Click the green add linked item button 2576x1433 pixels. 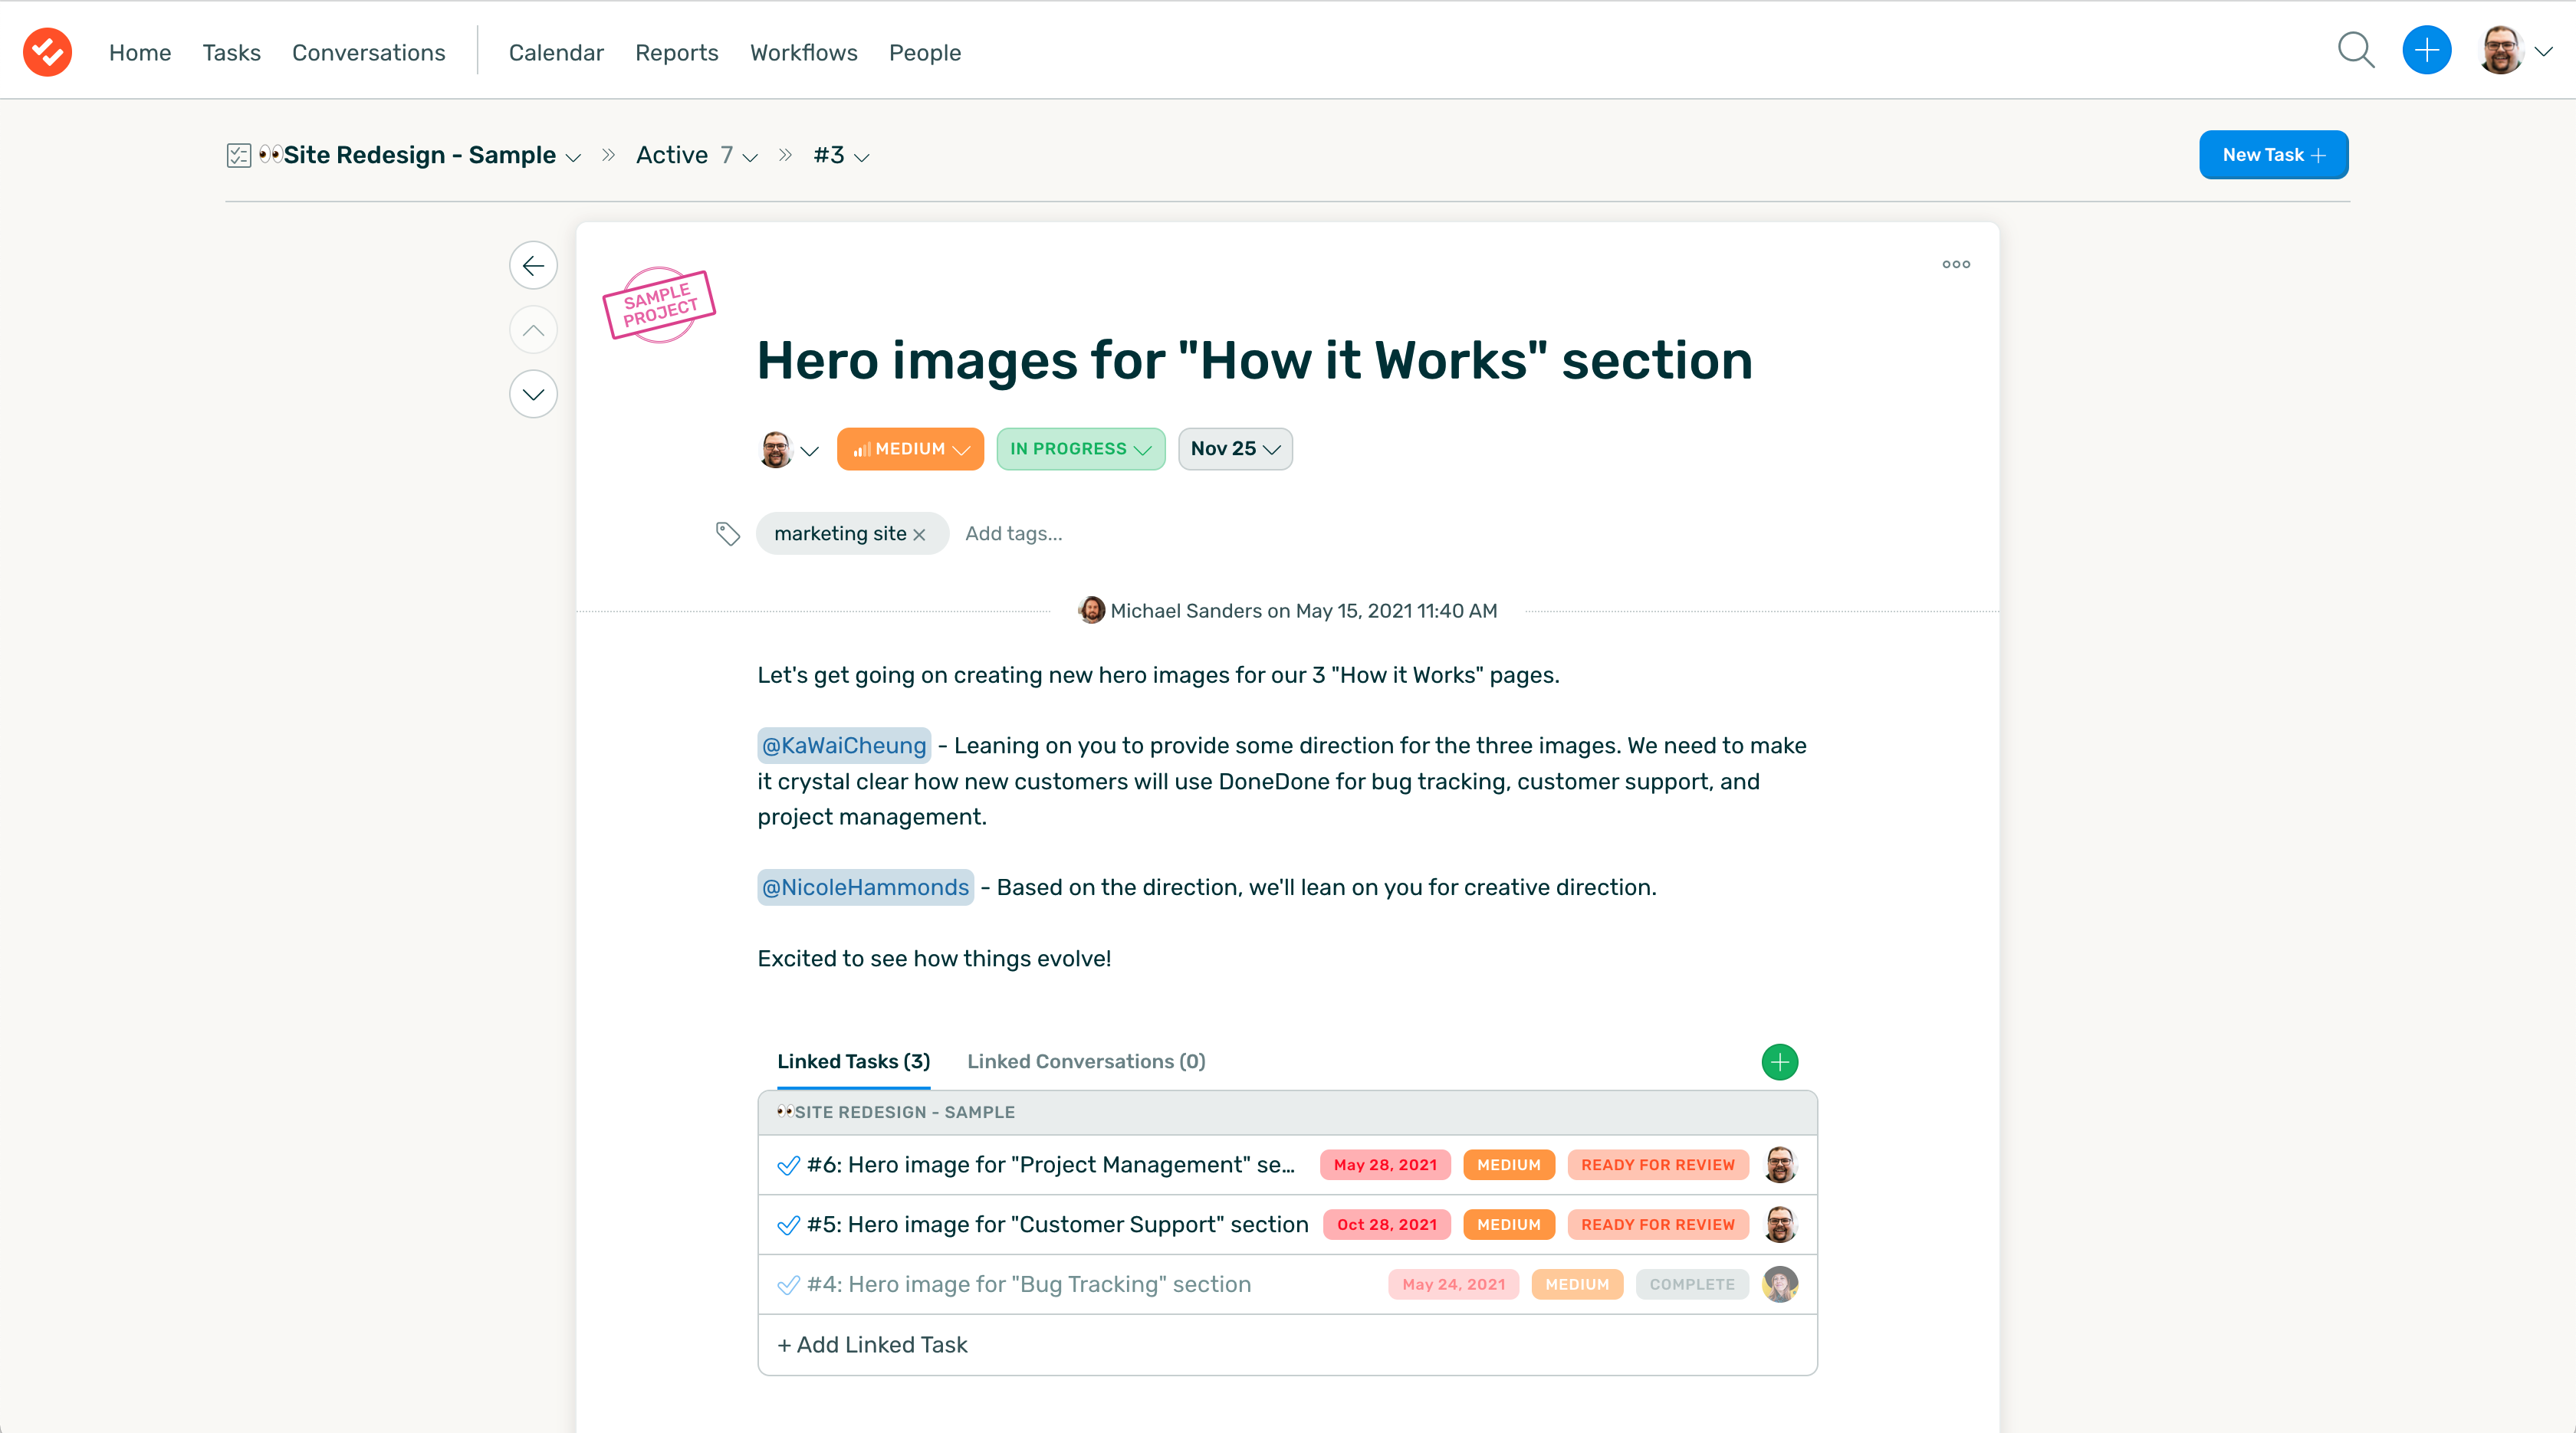(x=1780, y=1061)
